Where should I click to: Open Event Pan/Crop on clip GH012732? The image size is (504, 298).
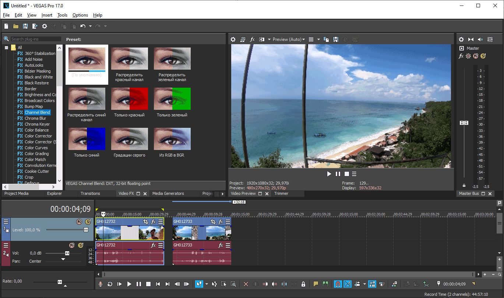(x=146, y=222)
